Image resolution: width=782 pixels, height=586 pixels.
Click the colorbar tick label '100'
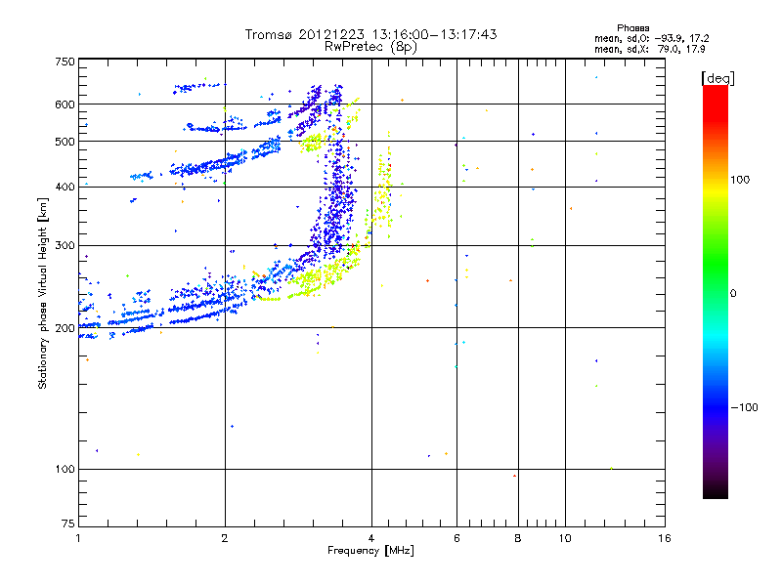coord(740,180)
